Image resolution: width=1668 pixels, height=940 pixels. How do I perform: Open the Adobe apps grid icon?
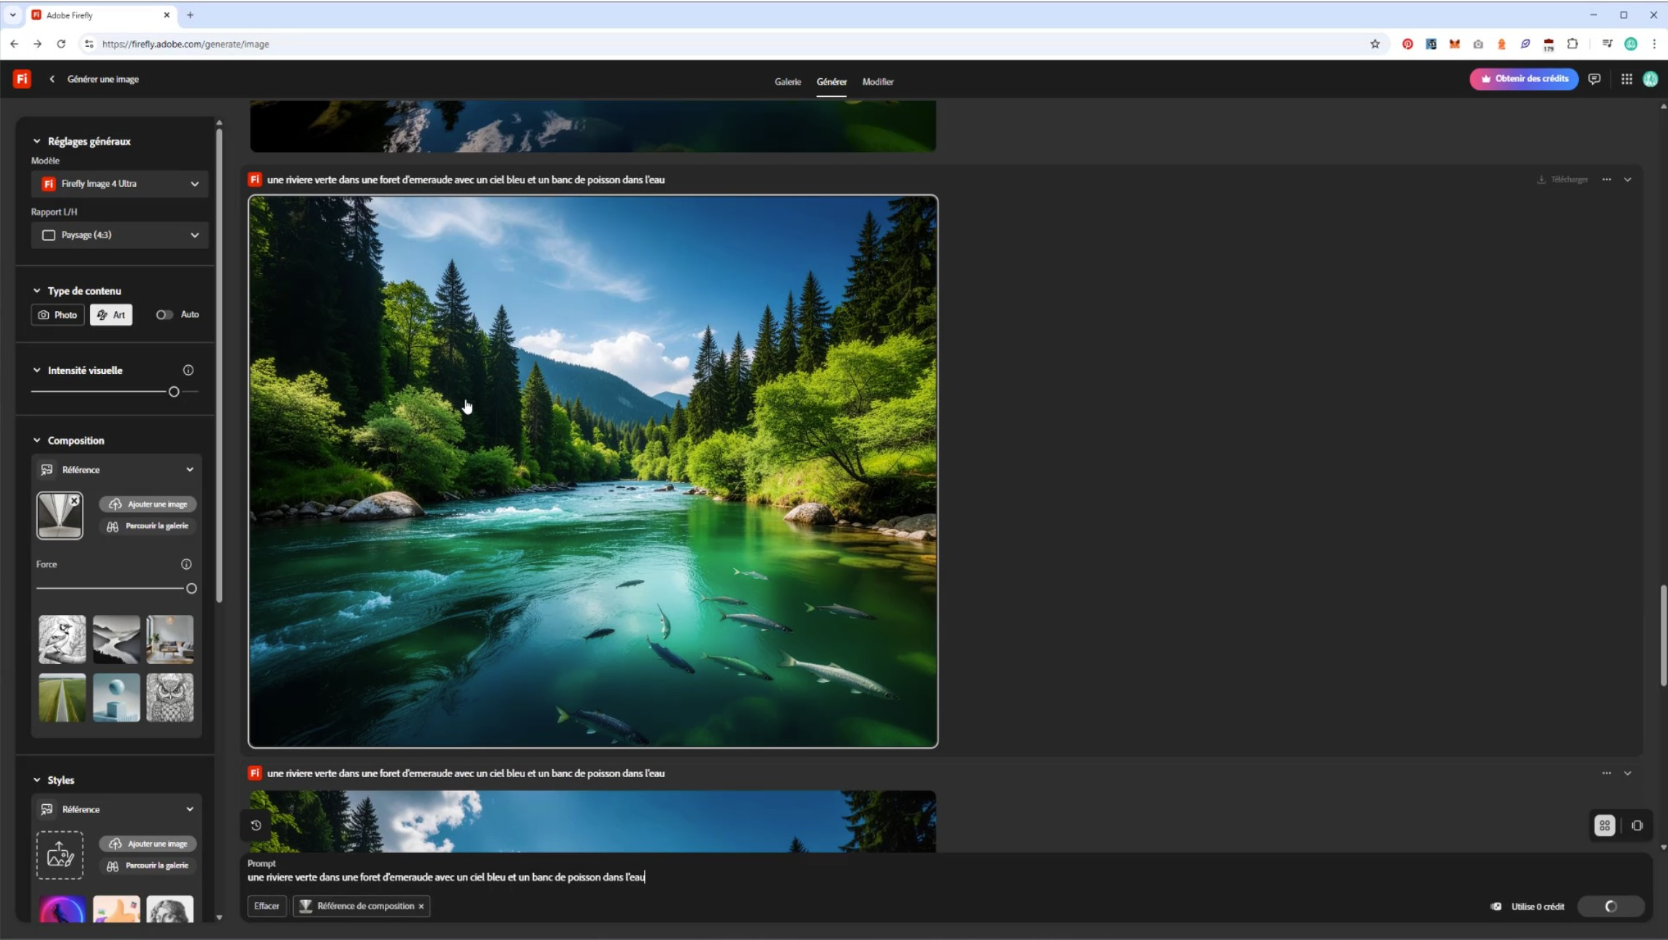coord(1626,79)
